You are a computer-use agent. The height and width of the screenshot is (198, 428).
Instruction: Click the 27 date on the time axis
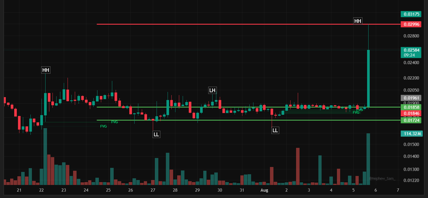pos(153,190)
